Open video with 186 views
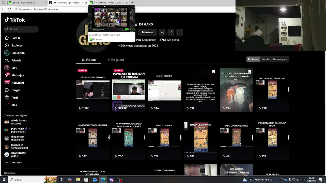 pos(165,90)
